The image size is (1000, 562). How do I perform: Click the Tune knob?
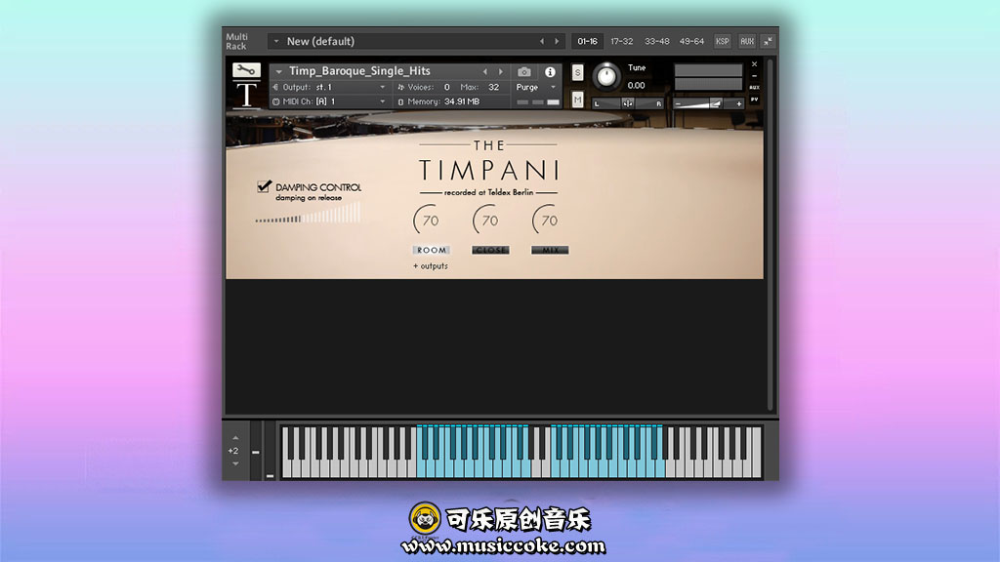tap(606, 76)
